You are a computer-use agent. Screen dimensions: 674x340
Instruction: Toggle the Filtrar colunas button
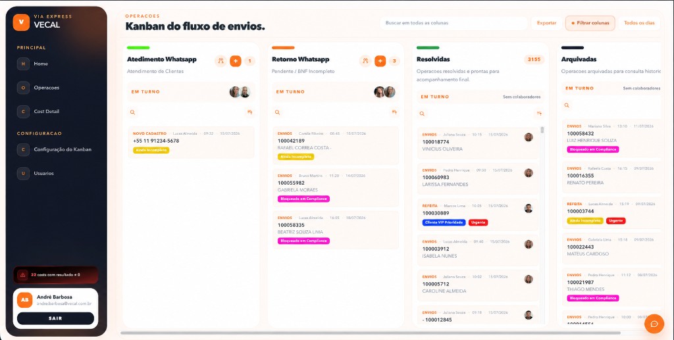coord(590,23)
